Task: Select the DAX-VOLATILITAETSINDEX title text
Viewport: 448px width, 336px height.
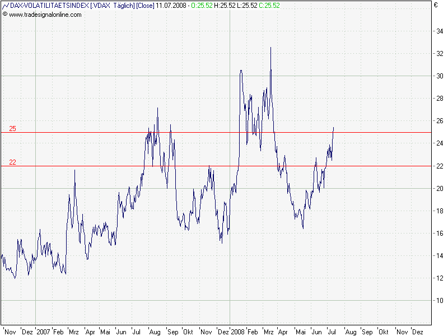Action: [x=49, y=6]
